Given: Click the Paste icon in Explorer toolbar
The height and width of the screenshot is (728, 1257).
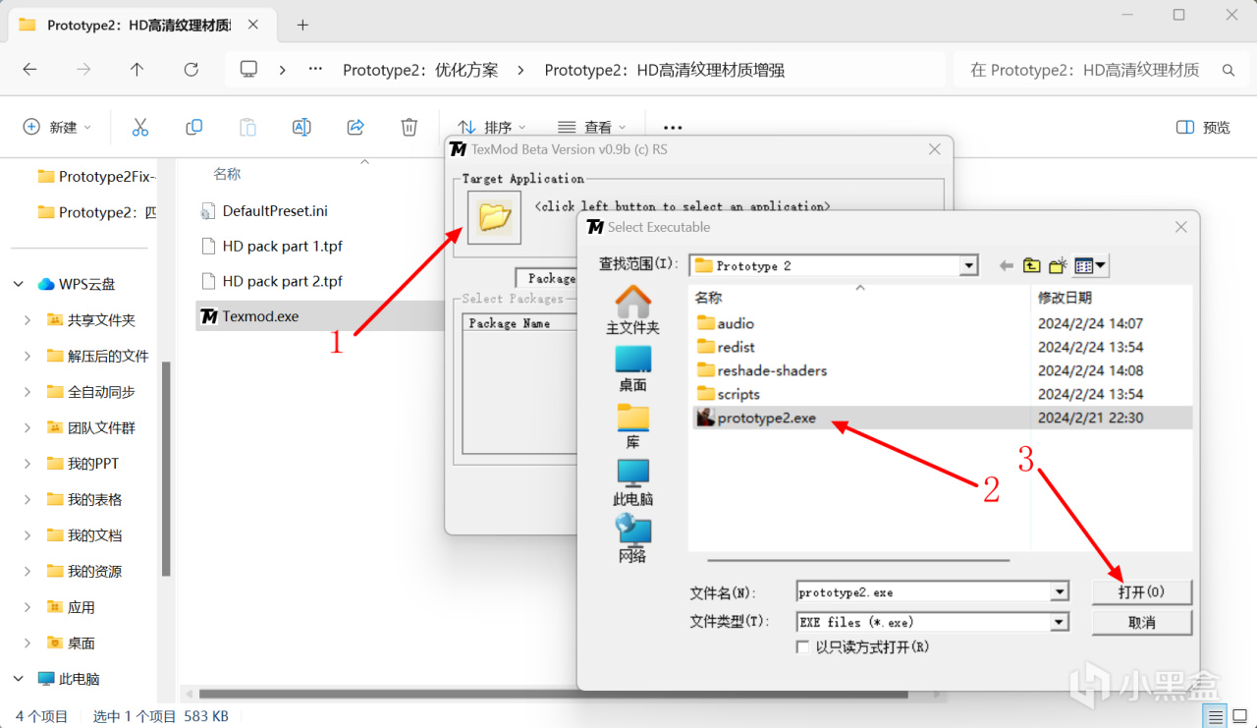Looking at the screenshot, I should pyautogui.click(x=247, y=127).
